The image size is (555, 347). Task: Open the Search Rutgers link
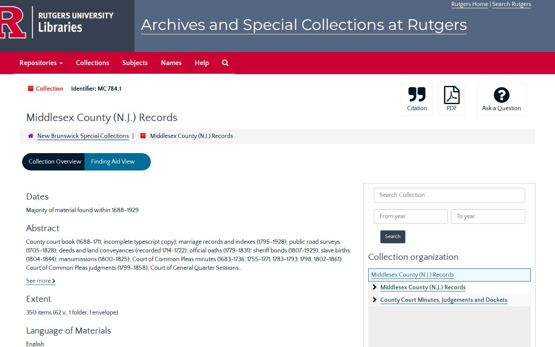[x=512, y=4]
